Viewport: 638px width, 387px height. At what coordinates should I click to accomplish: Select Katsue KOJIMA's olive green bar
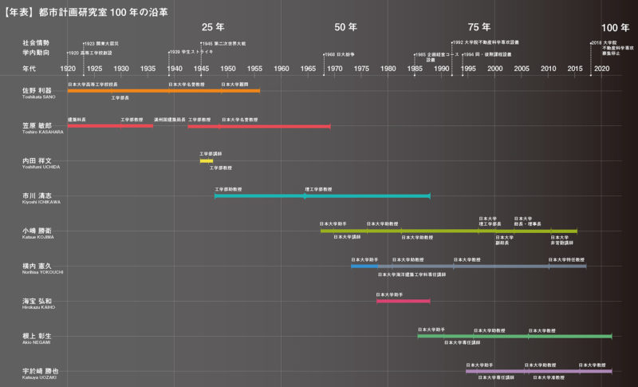pyautogui.click(x=448, y=231)
